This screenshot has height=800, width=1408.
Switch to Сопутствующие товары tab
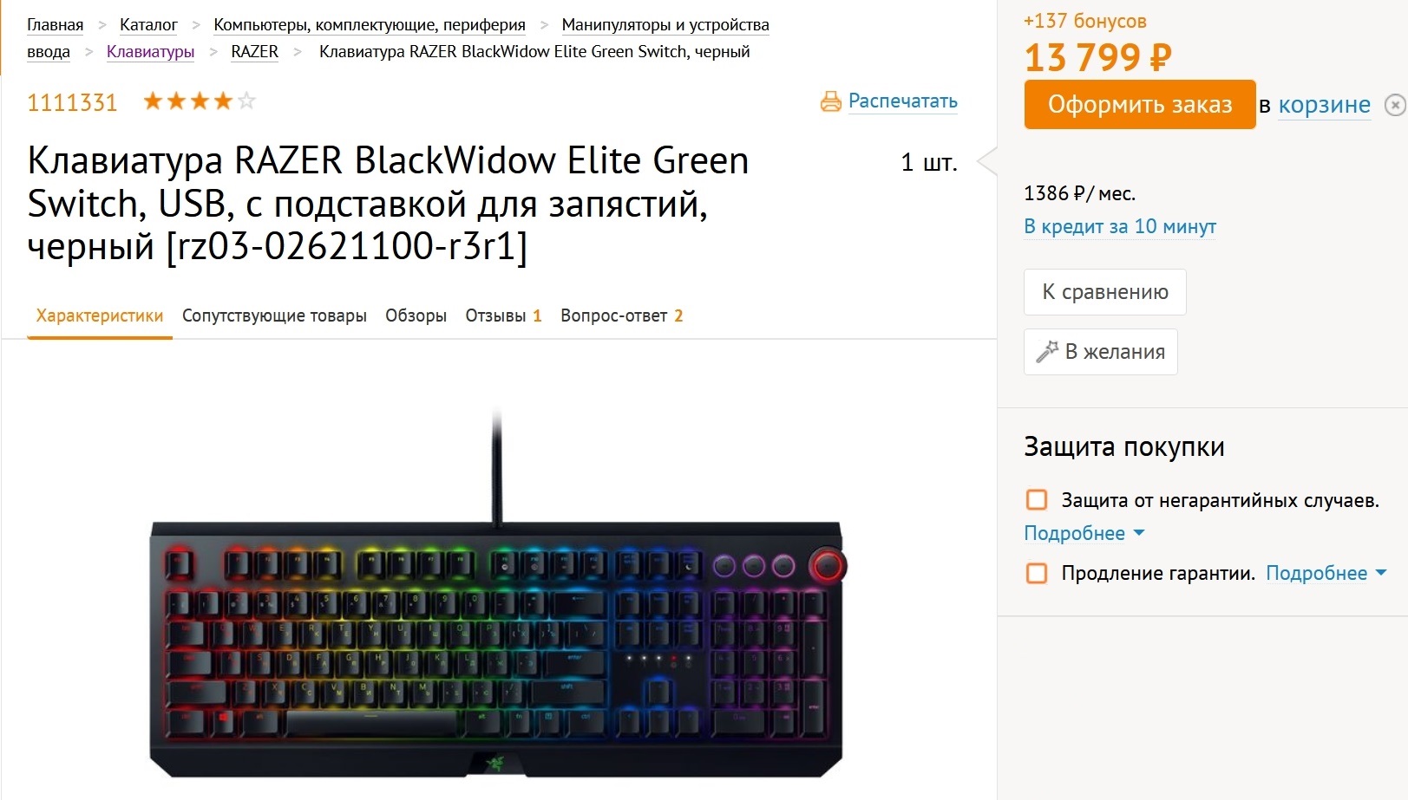(x=274, y=315)
